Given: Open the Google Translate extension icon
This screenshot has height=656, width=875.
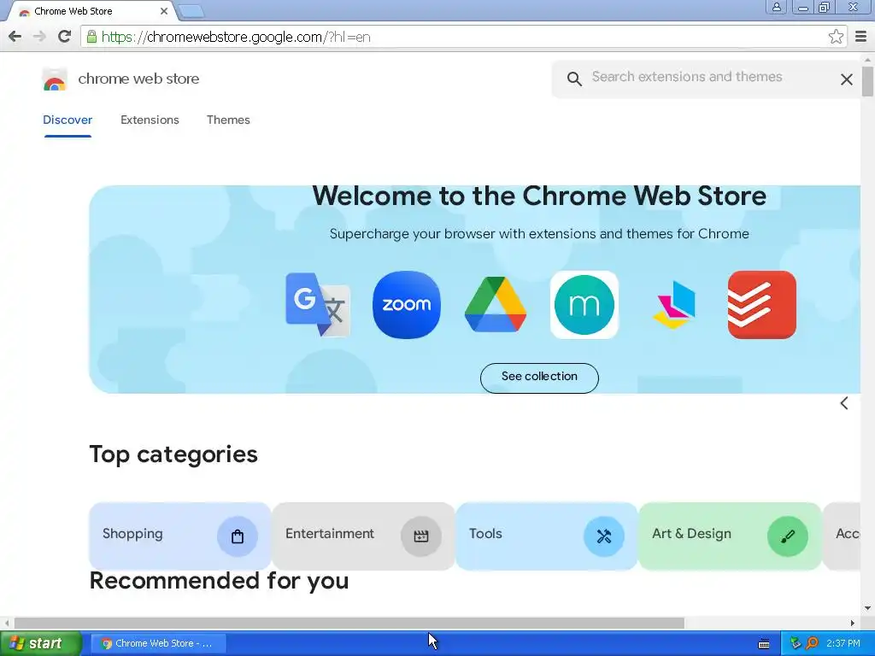Looking at the screenshot, I should 318,305.
